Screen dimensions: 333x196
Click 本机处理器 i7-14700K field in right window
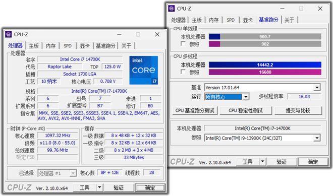(x=262, y=128)
